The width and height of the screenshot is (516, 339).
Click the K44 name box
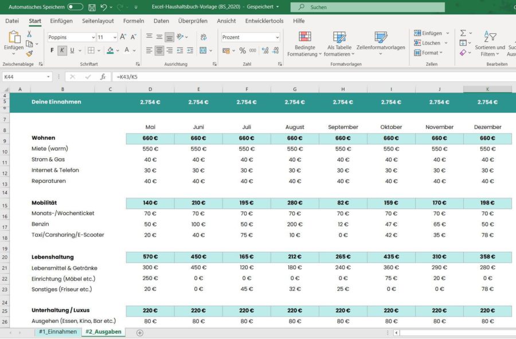[27, 77]
